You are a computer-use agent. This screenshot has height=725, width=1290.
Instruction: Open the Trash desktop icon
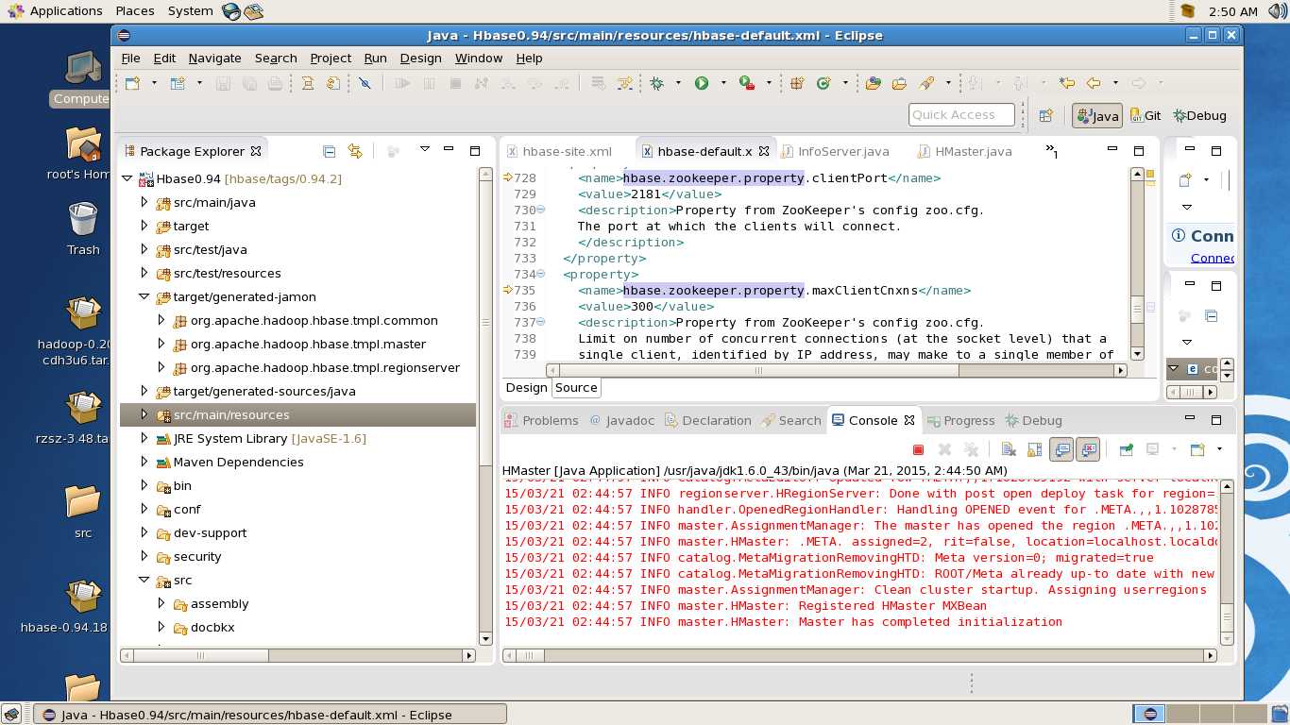[x=83, y=229]
